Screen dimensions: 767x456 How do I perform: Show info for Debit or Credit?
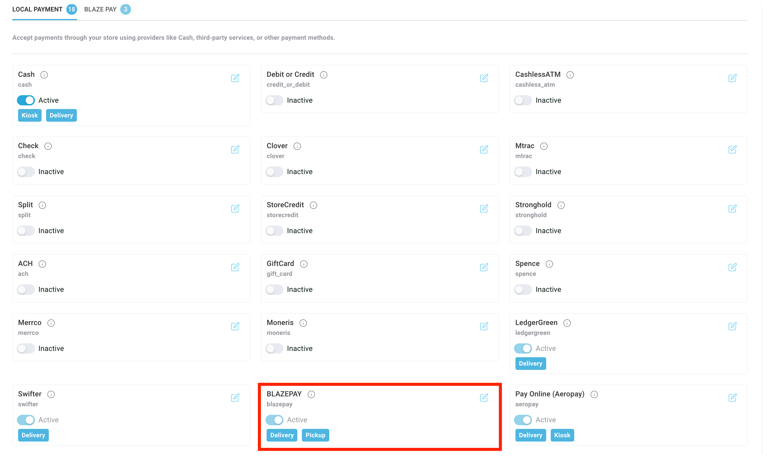click(x=324, y=75)
